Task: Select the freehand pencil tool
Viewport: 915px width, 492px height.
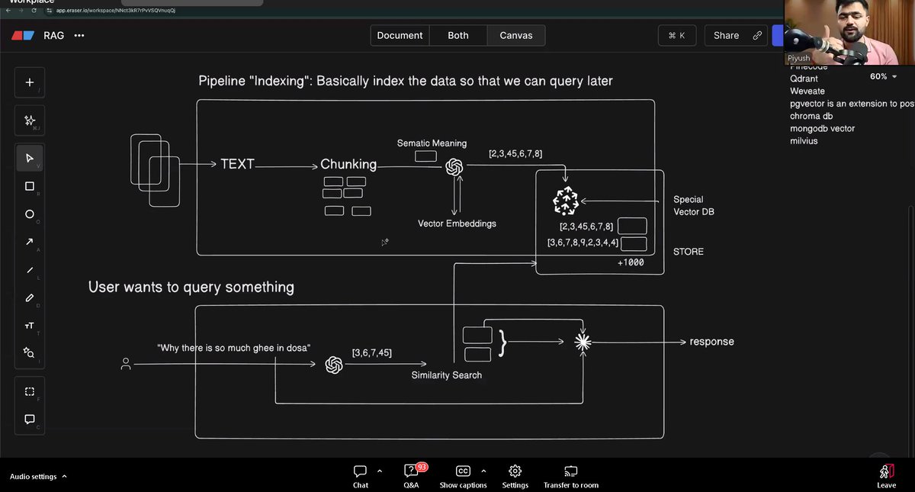Action: click(x=30, y=297)
